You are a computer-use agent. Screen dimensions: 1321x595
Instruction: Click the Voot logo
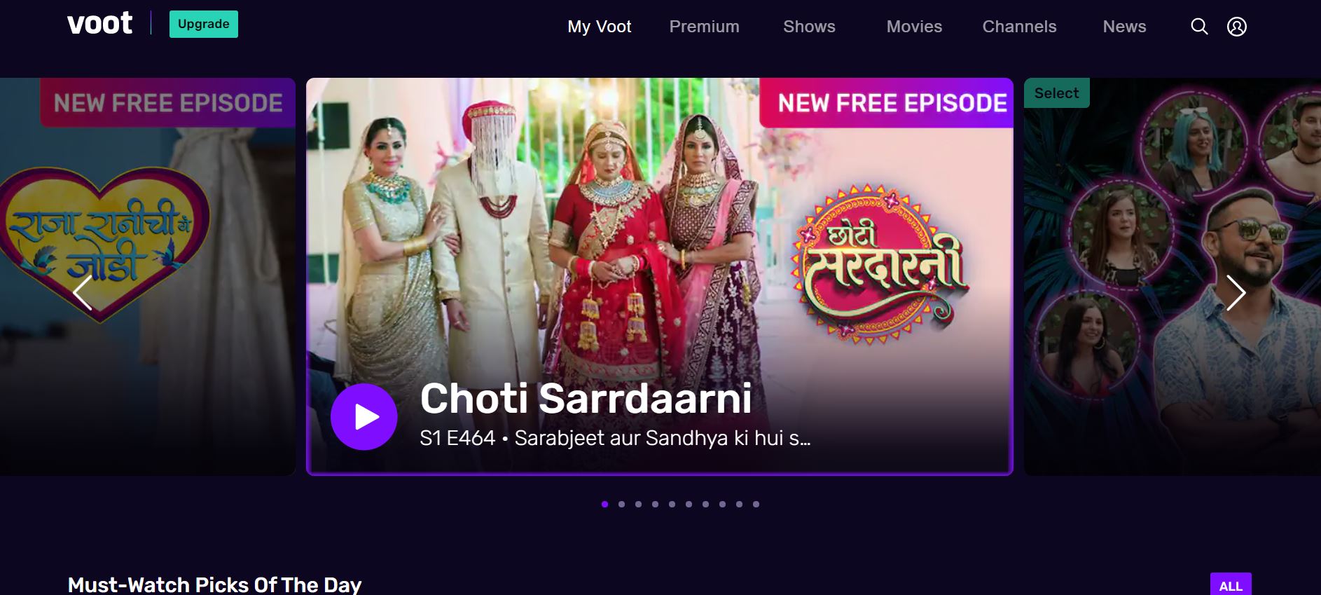click(99, 24)
